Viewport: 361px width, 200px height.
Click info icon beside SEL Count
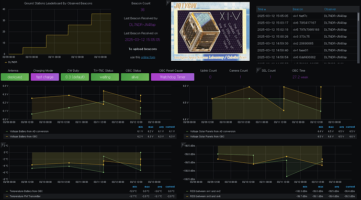[257, 70]
